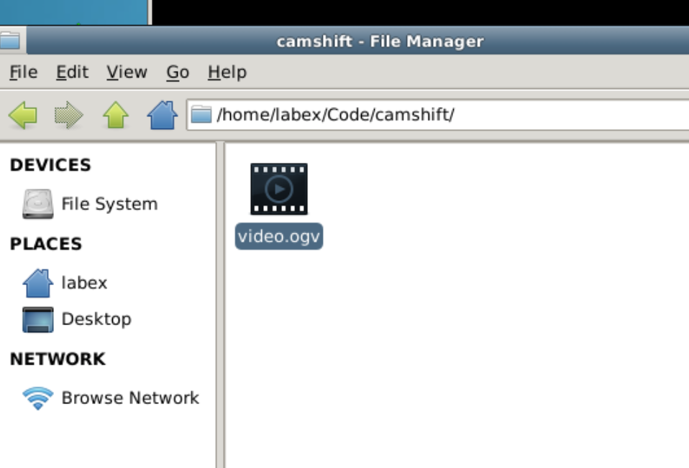Open the View menu
Image resolution: width=689 pixels, height=468 pixels.
point(127,72)
